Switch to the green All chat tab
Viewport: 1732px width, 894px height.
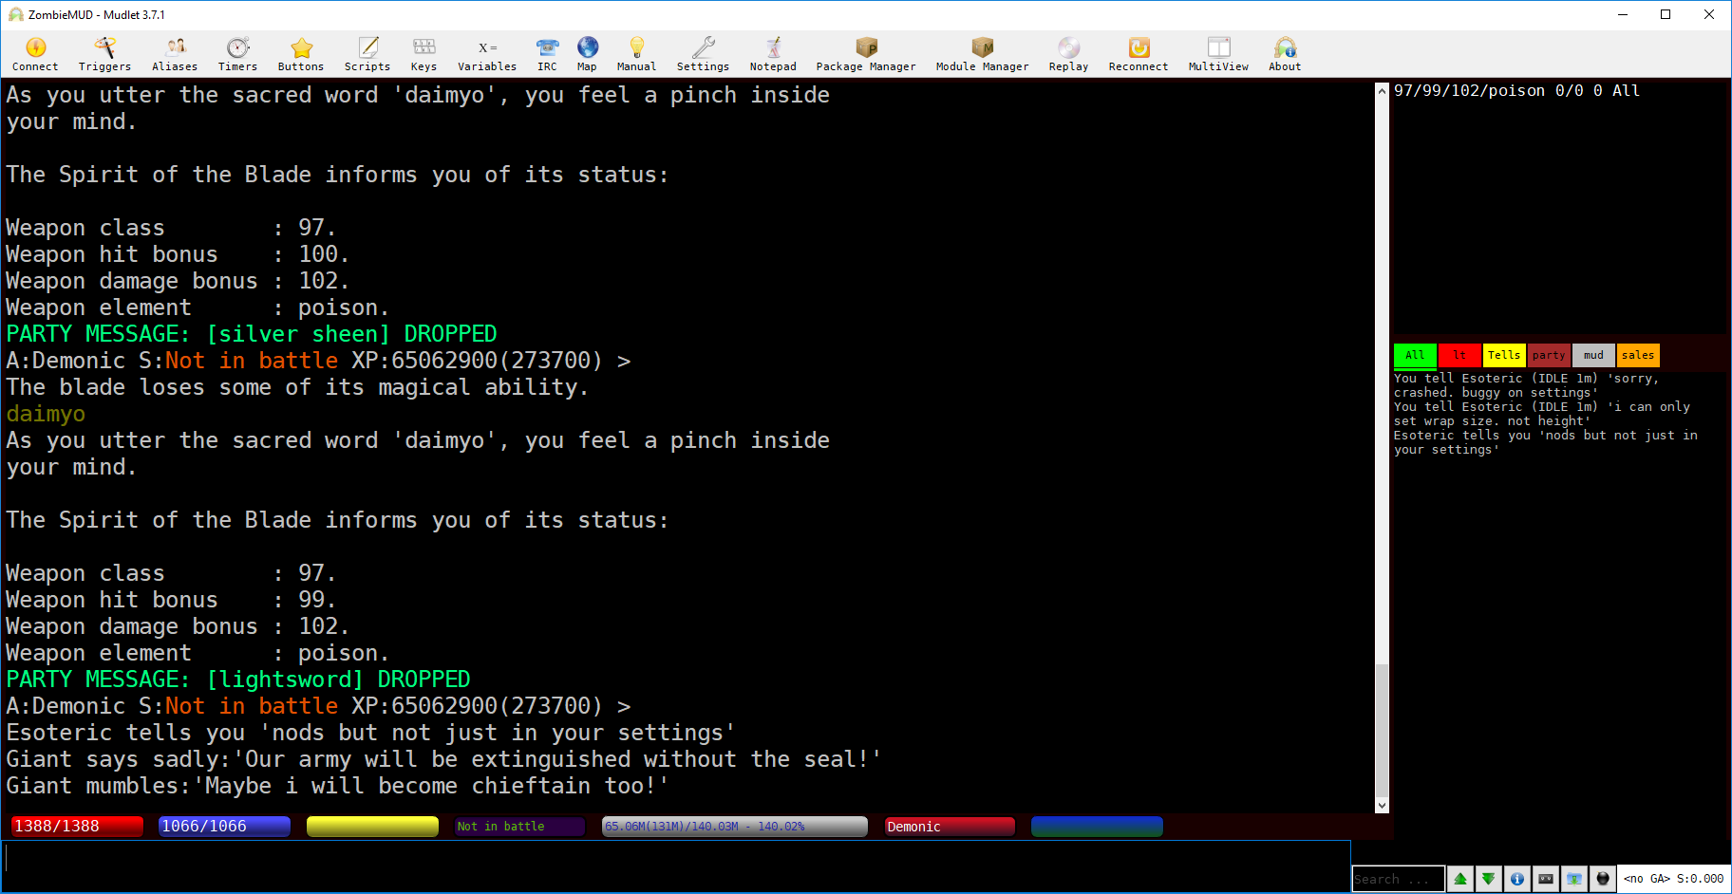pos(1415,355)
